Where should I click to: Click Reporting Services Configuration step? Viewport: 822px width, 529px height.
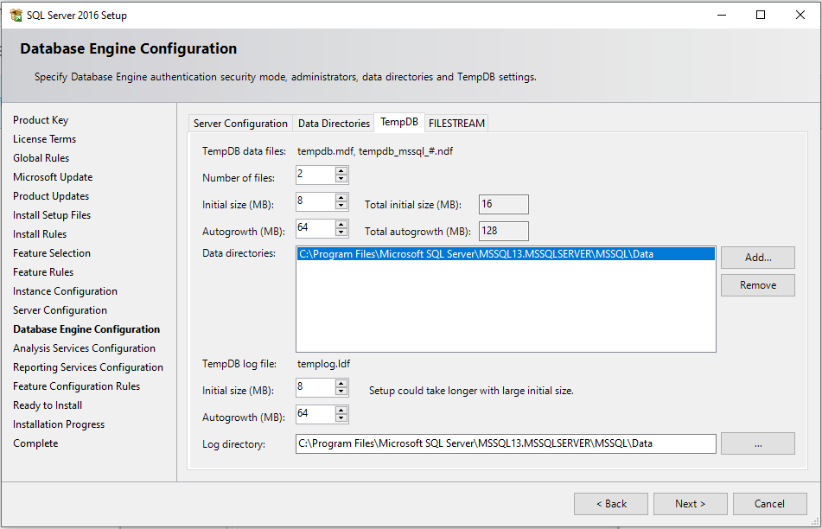pos(88,367)
